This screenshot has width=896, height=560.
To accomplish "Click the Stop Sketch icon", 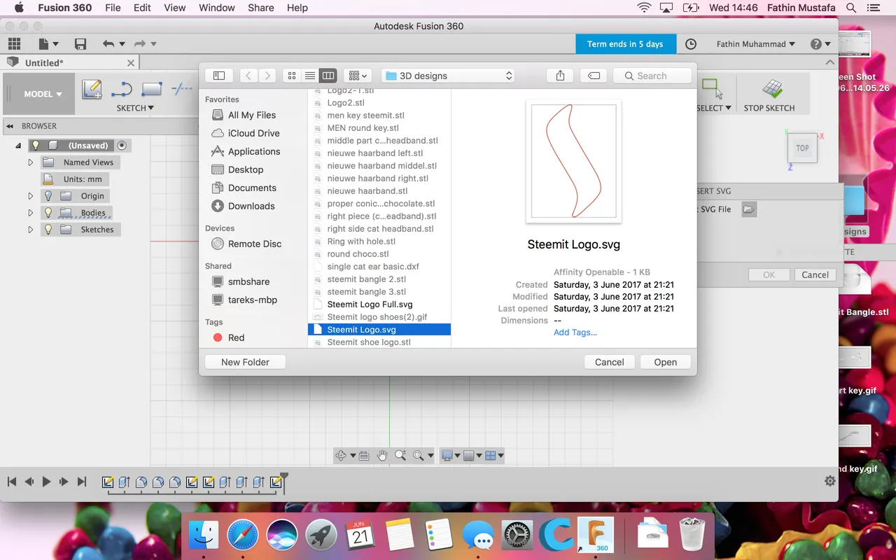I will pyautogui.click(x=773, y=89).
